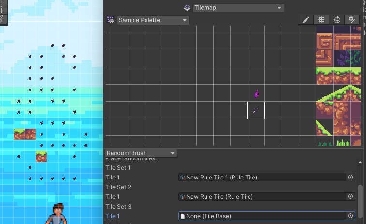Open object picker for New Rule Tile

(x=351, y=197)
